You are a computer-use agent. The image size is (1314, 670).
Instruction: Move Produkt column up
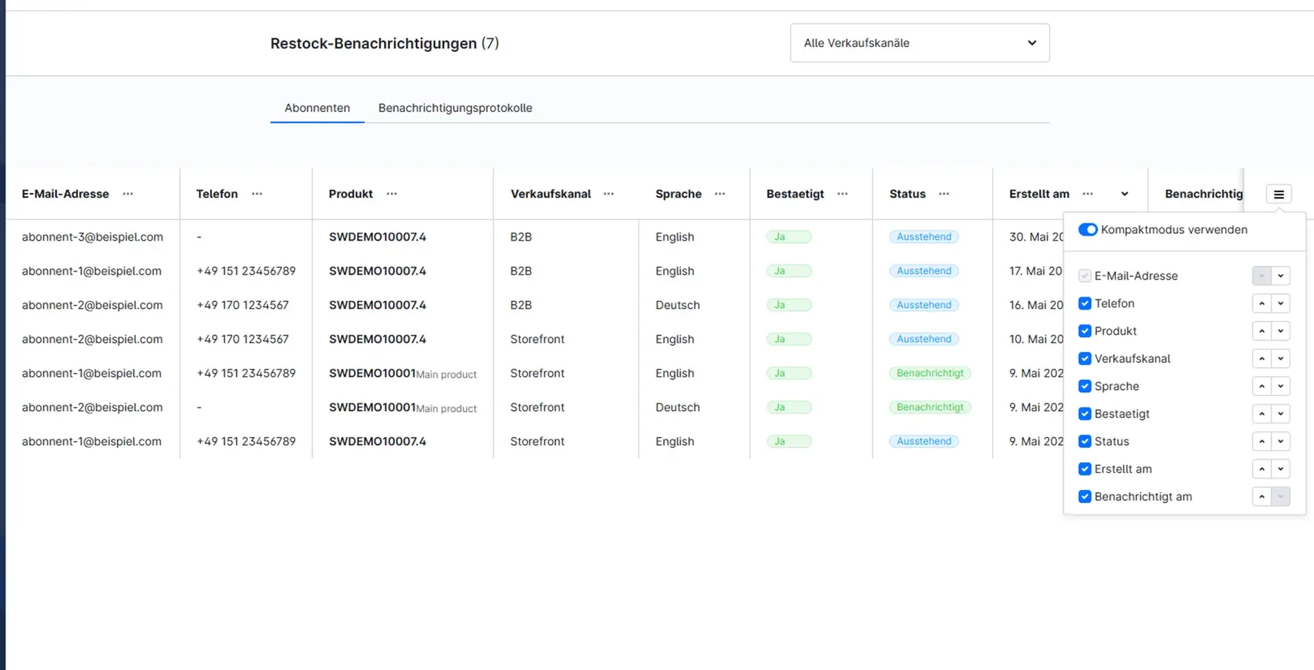tap(1261, 331)
